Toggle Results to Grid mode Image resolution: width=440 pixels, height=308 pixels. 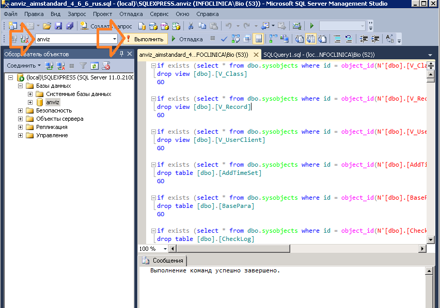pyautogui.click(x=311, y=39)
